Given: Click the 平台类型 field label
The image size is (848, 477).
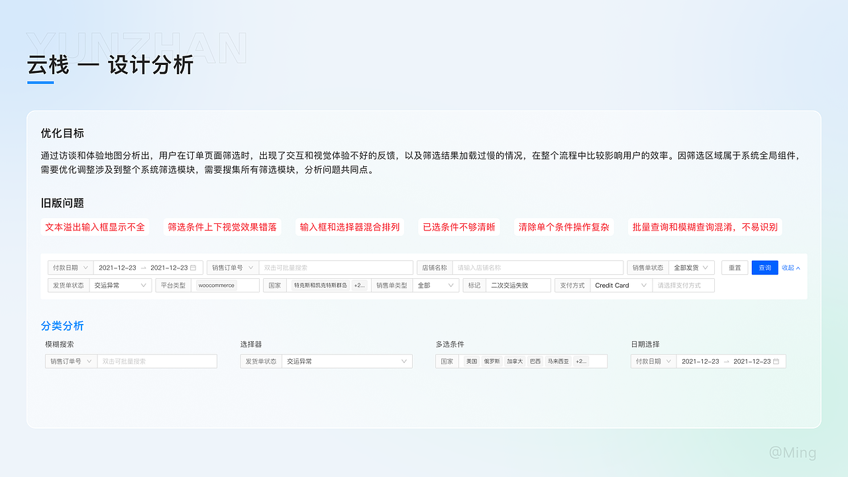Looking at the screenshot, I should [174, 286].
